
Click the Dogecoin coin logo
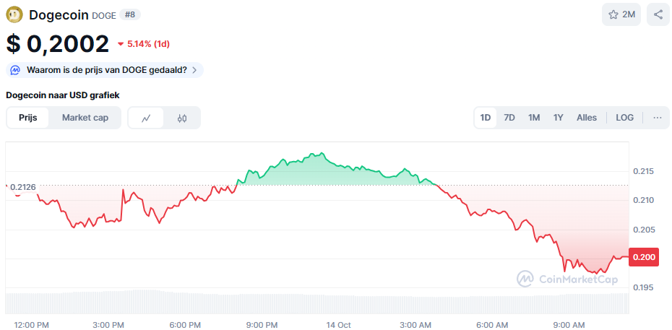14,15
